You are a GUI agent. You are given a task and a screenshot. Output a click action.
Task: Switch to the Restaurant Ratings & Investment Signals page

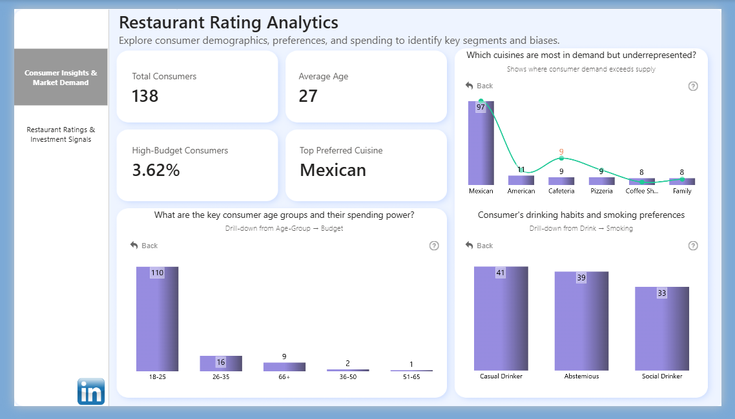pyautogui.click(x=61, y=134)
